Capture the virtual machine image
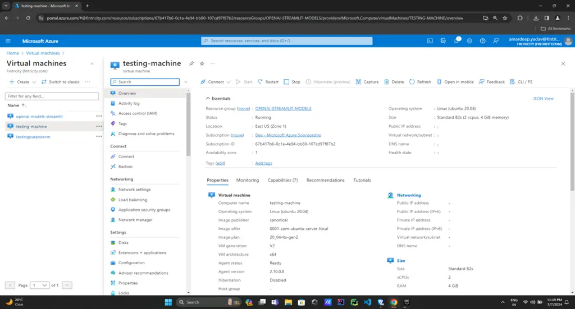Viewport: 575px width, 309px height. point(367,82)
